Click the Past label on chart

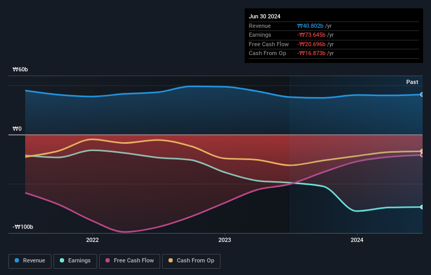412,82
